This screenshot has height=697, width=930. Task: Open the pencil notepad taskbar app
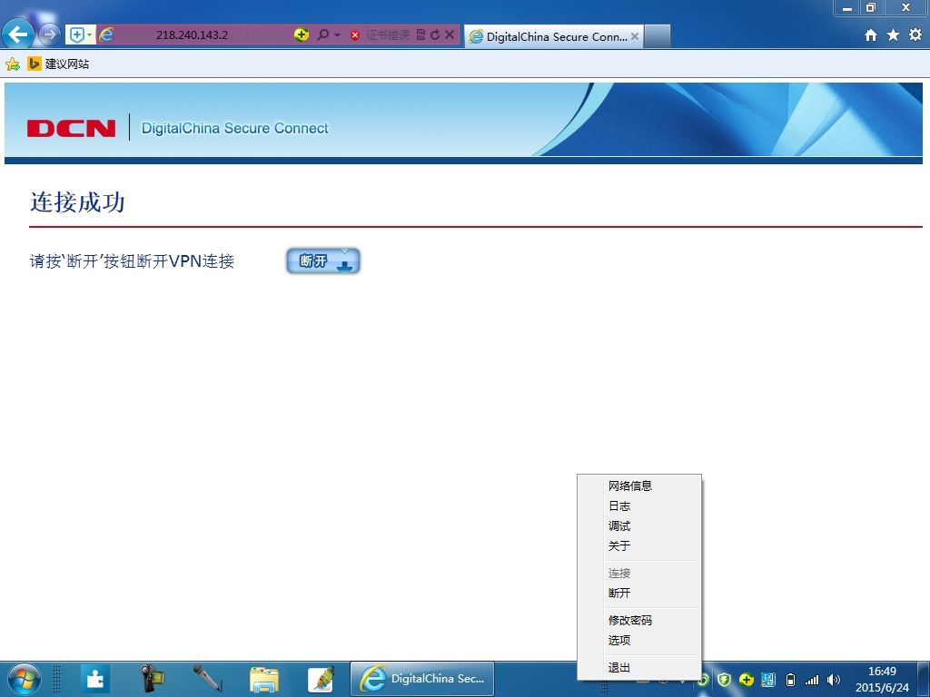[x=321, y=679]
